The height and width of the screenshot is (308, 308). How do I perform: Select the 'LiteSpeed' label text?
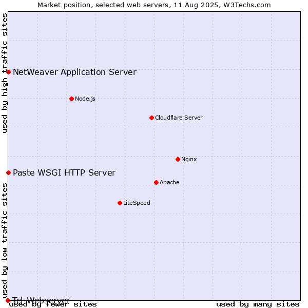pyautogui.click(x=137, y=203)
